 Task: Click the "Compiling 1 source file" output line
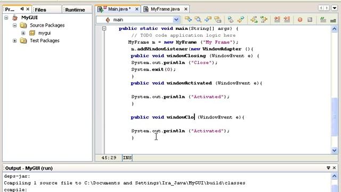(x=125, y=183)
